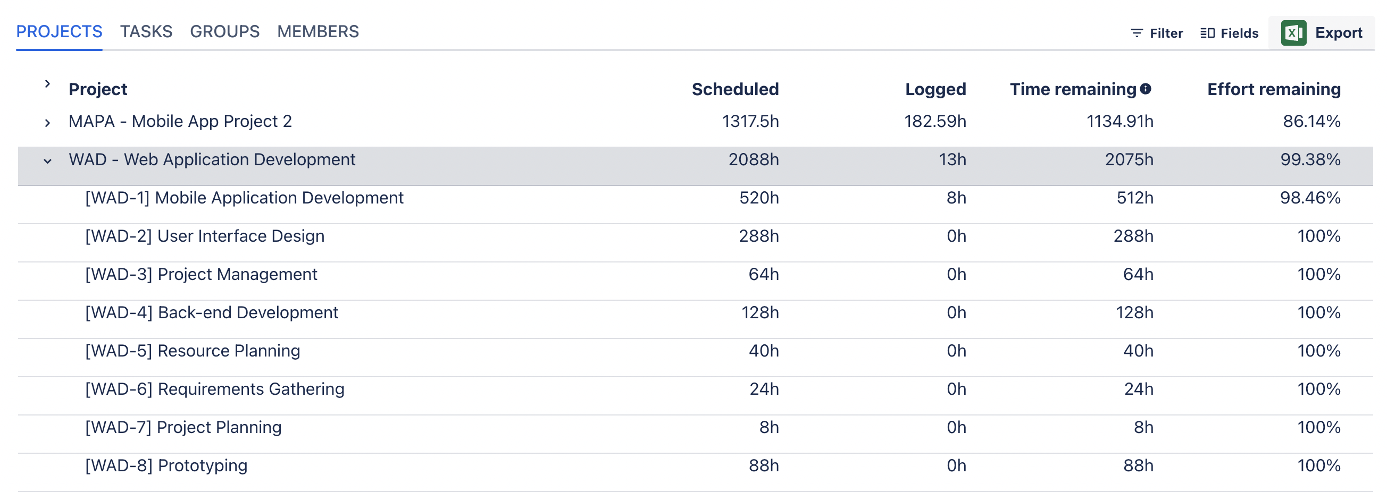
Task: Click the Filter funnel icon
Action: click(x=1137, y=33)
